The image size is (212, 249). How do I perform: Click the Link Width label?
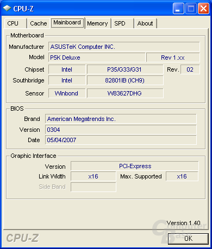pyautogui.click(x=52, y=176)
